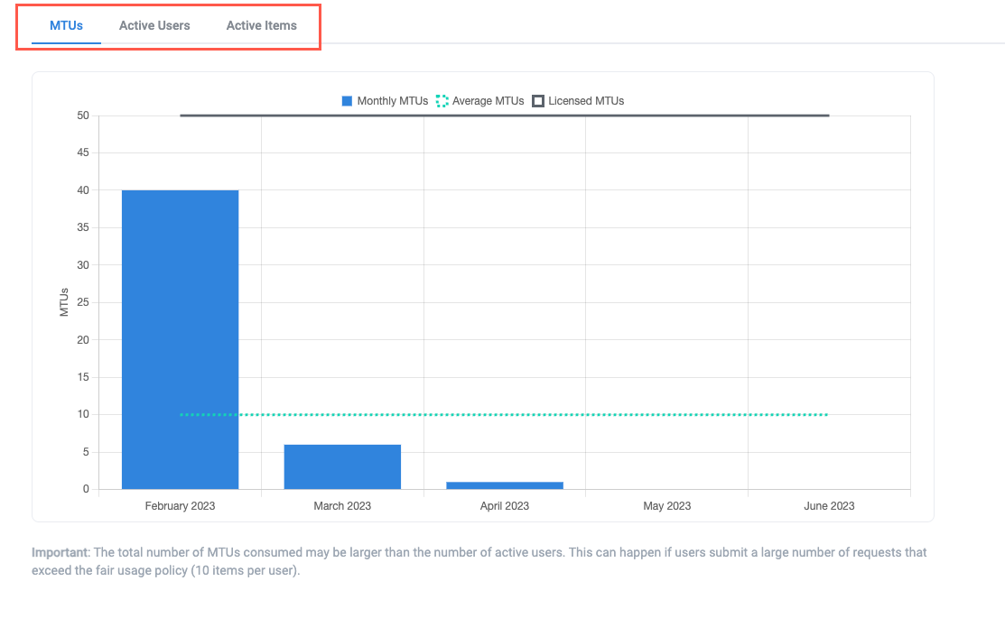
Task: Select the Active Items tab
Action: pyautogui.click(x=261, y=25)
